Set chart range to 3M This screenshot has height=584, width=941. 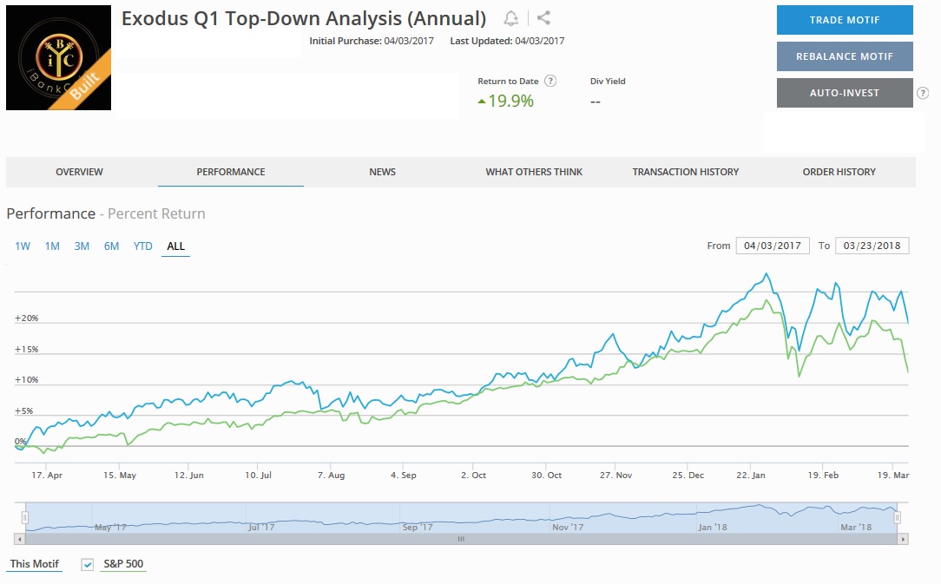pos(82,246)
